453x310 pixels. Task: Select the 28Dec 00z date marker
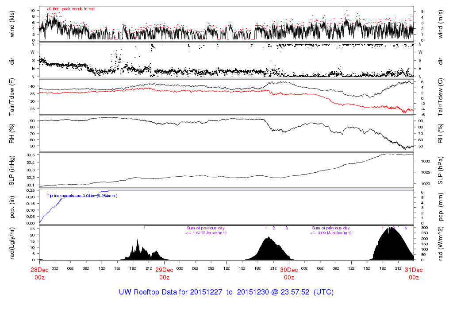(x=39, y=273)
